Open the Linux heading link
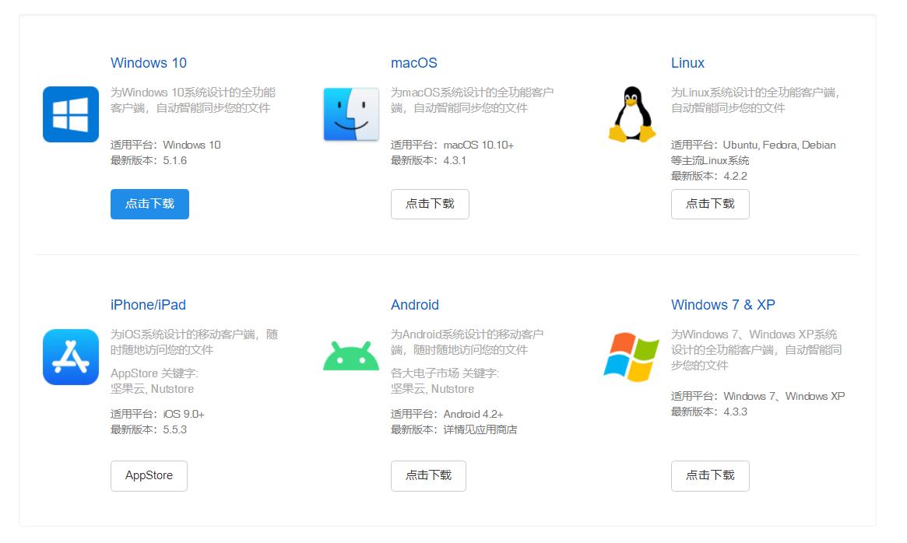The height and width of the screenshot is (543, 907). click(x=687, y=63)
